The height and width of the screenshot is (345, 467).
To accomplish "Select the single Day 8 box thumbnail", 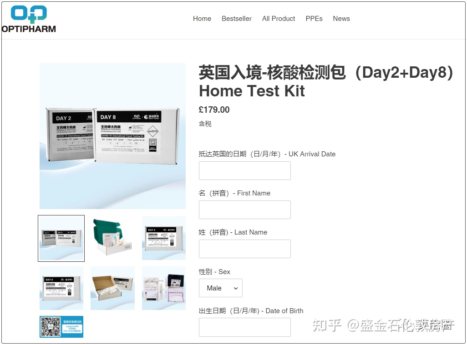I will point(61,288).
